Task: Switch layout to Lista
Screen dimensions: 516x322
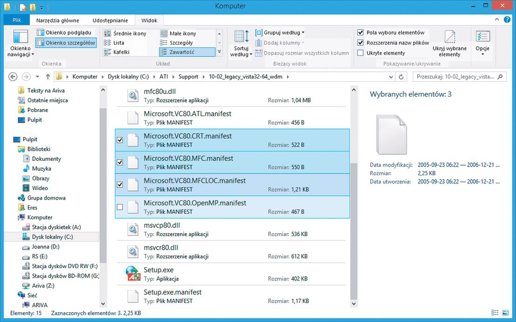Action: coord(114,43)
